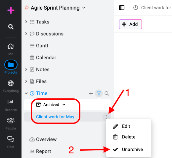
Task: Select Delete in the context menu
Action: point(129,137)
